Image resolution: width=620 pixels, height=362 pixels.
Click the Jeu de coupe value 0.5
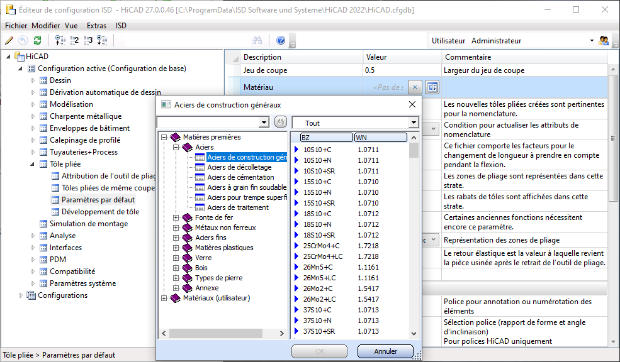tap(402, 70)
